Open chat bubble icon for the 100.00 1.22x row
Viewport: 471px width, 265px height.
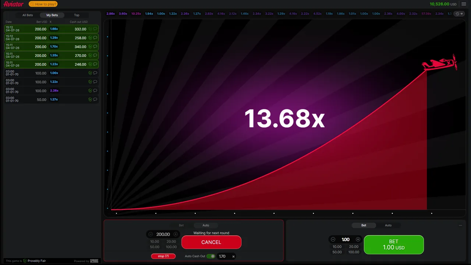click(95, 82)
